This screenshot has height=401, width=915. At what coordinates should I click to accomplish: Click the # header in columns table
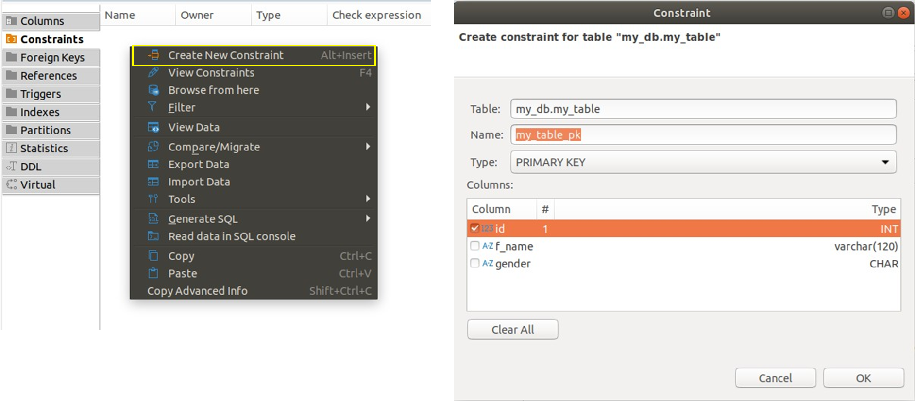(545, 209)
